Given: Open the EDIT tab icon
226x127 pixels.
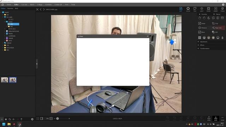Looking at the screenshot, I should click(x=181, y=9).
